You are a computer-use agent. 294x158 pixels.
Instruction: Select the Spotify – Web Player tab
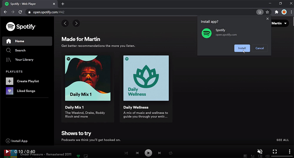[30, 4]
